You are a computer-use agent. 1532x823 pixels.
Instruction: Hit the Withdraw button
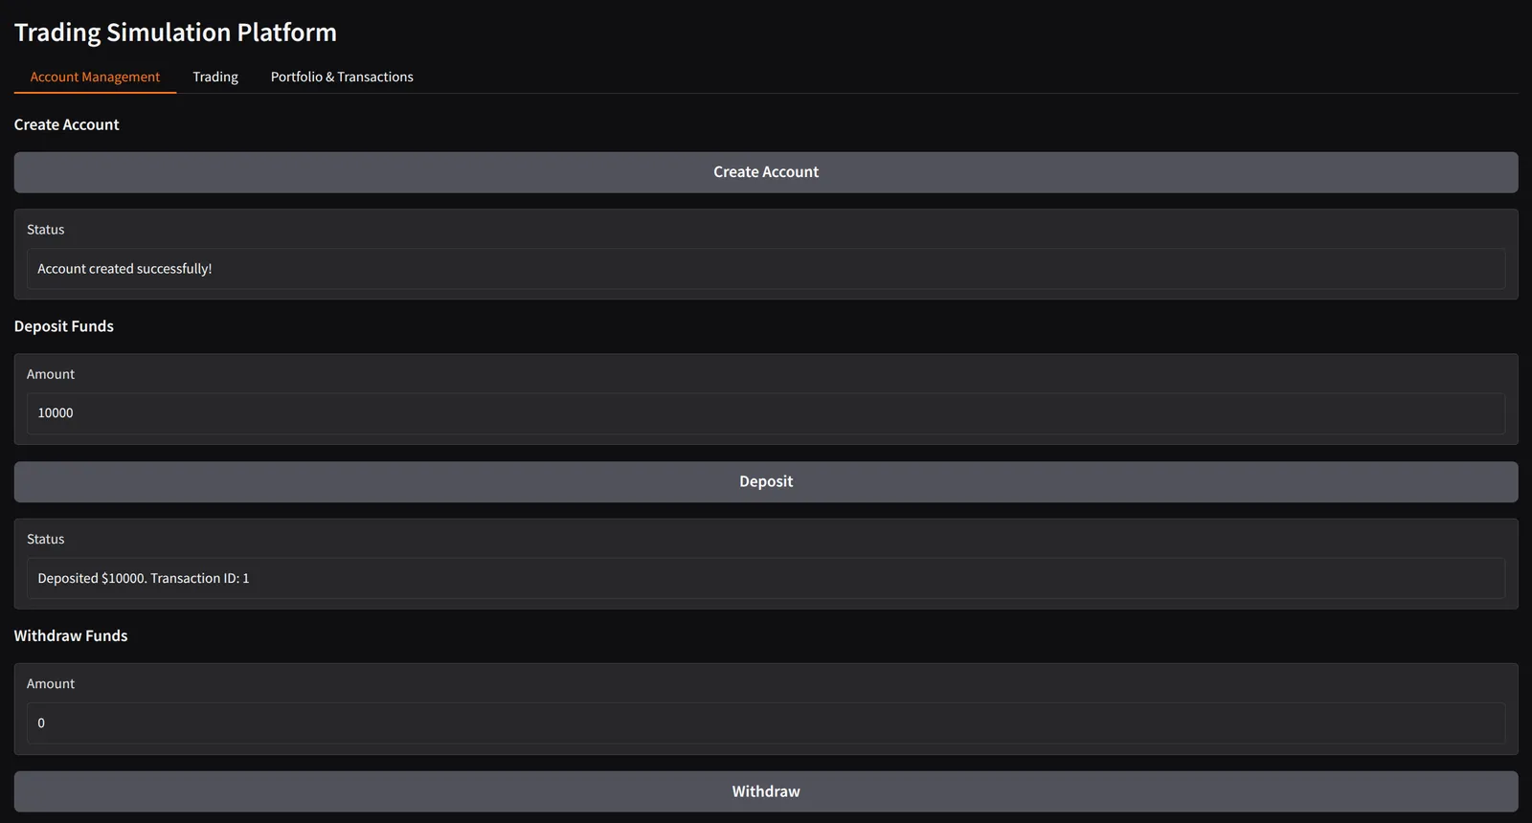pos(765,791)
